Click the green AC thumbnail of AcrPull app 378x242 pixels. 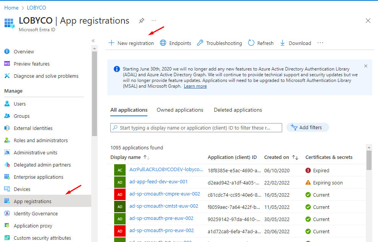coord(120,170)
